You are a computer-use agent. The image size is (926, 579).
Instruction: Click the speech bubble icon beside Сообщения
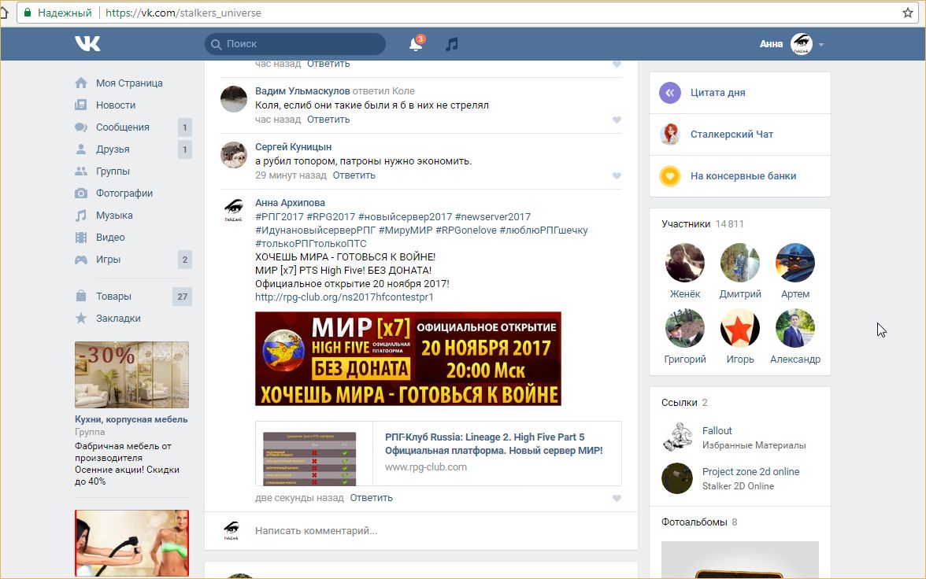(82, 127)
